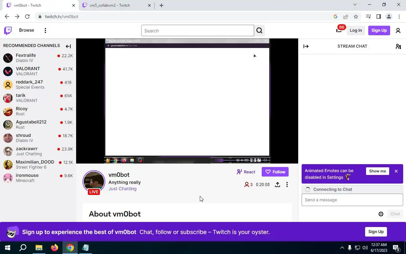This screenshot has width=406, height=254.
Task: Open File Explorer from the taskbar
Action: coord(39,248)
